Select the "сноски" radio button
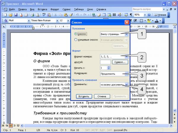 tap(76, 34)
